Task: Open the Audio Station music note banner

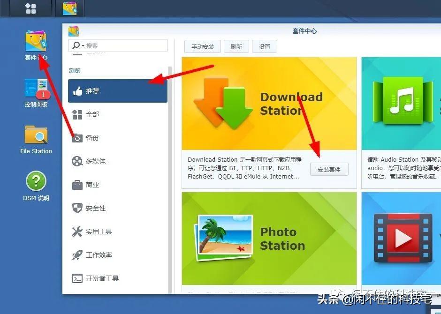Action: (x=401, y=104)
